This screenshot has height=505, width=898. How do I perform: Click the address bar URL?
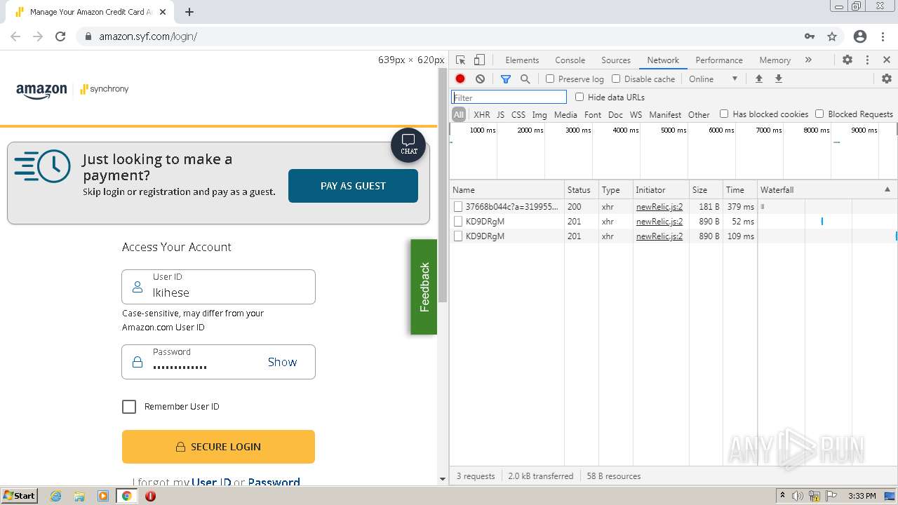148,36
